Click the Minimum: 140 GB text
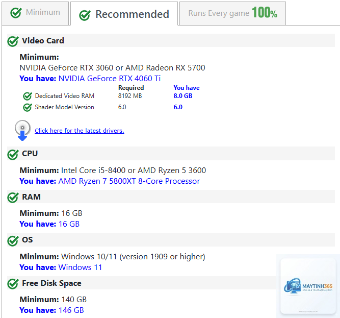The image size is (340, 318). 53,300
